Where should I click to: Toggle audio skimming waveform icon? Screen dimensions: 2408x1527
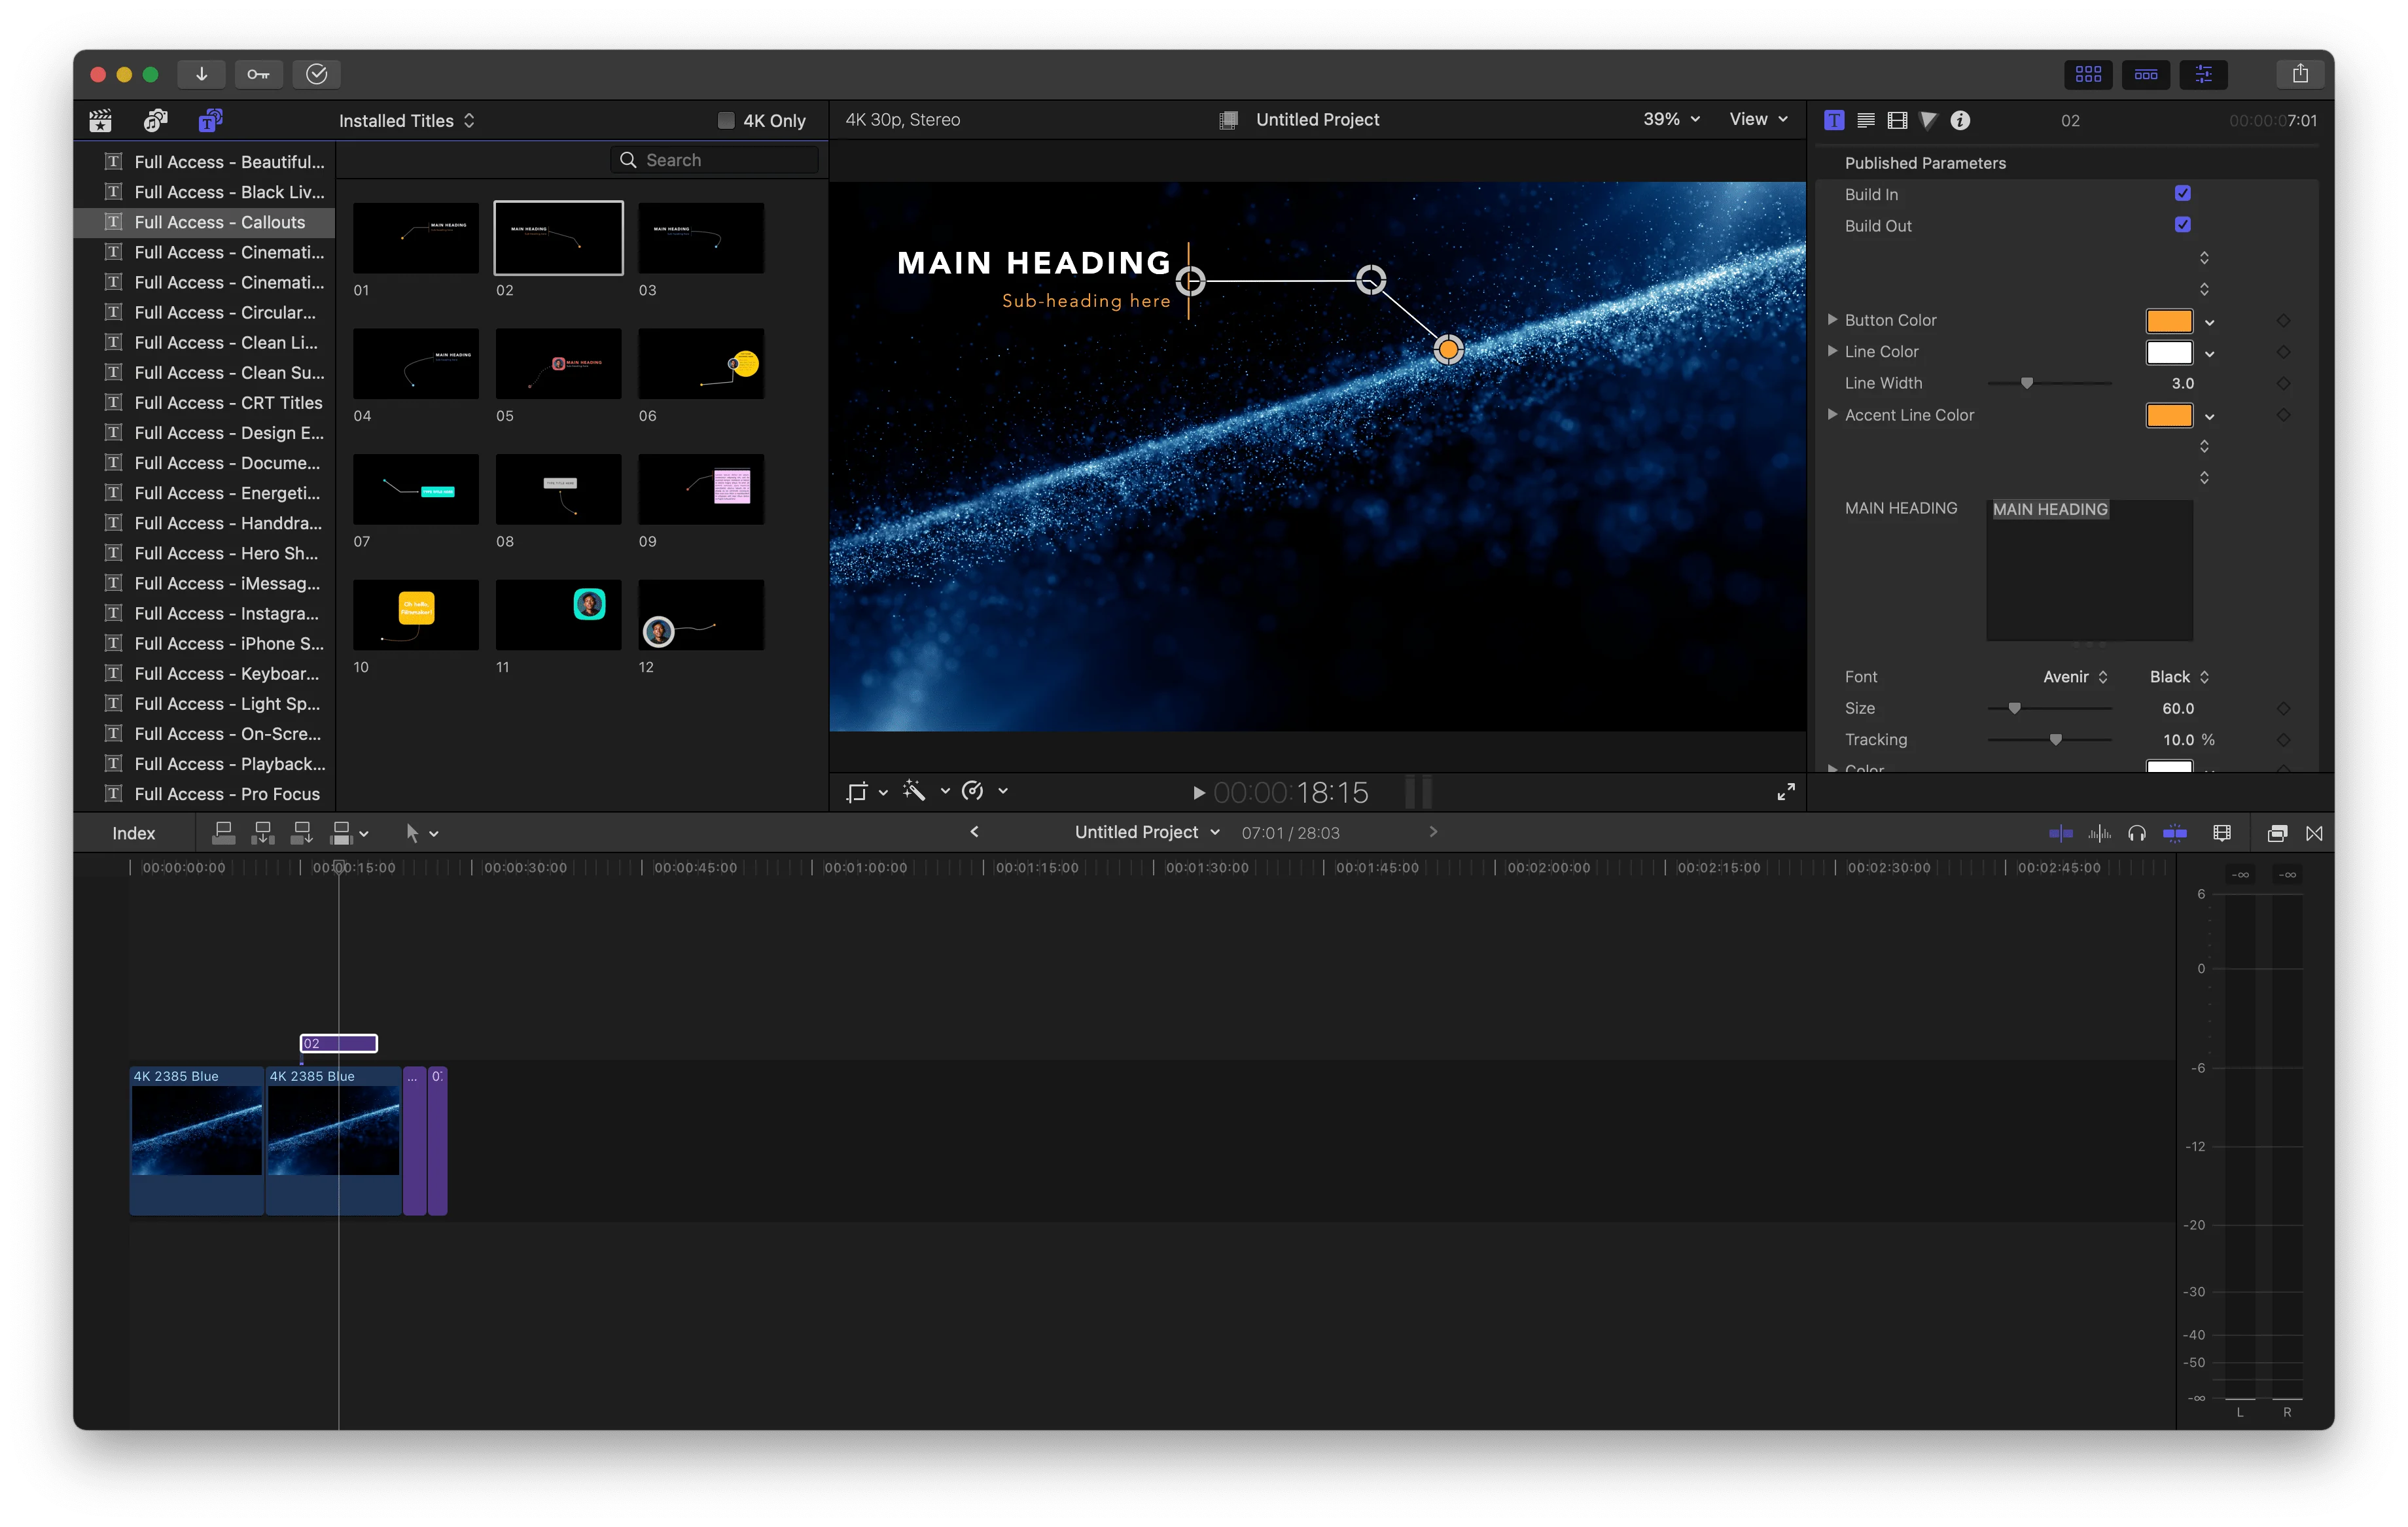[x=2099, y=833]
